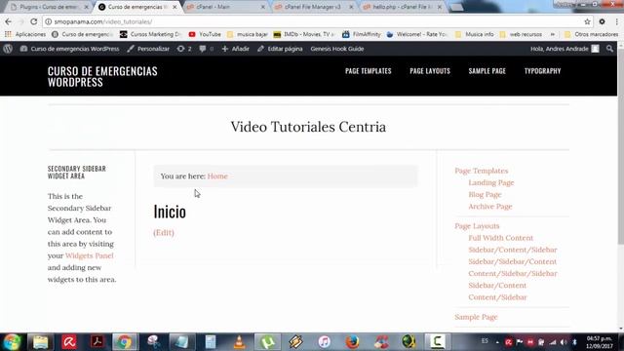Viewport: 624px width, 351px height.
Task: Open Personalizar in the admin bar
Action: [x=148, y=49]
